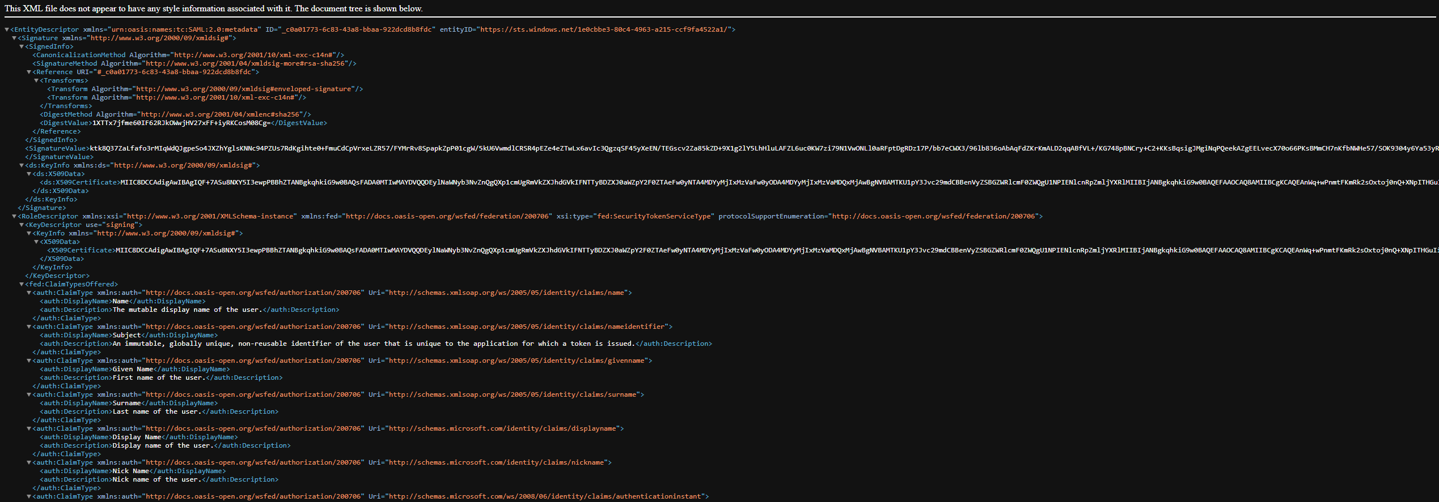
Task: Click DisplayName value 'Surname'
Action: 127,403
